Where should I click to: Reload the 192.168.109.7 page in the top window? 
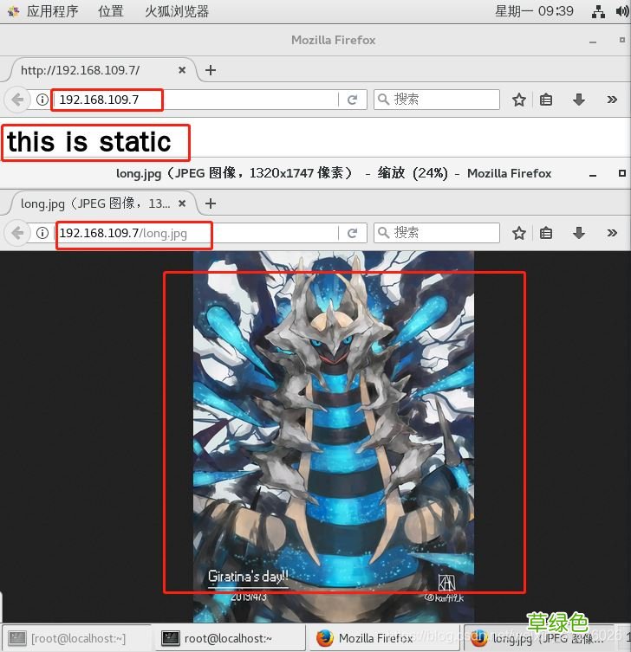click(353, 100)
